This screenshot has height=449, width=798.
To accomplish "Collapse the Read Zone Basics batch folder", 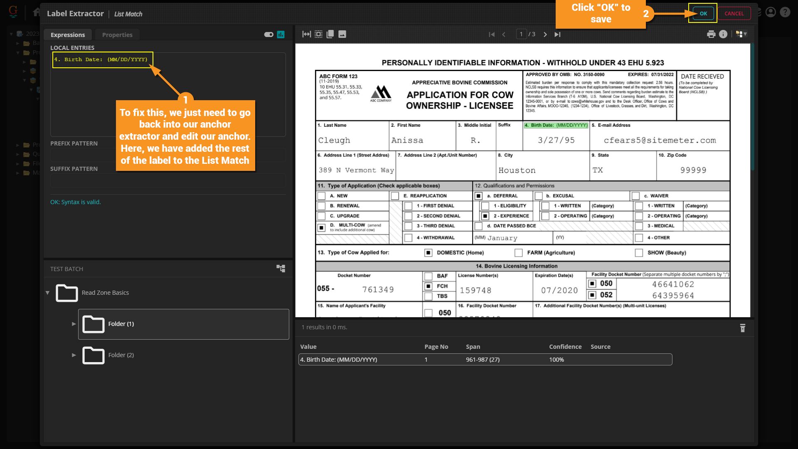I will [47, 293].
